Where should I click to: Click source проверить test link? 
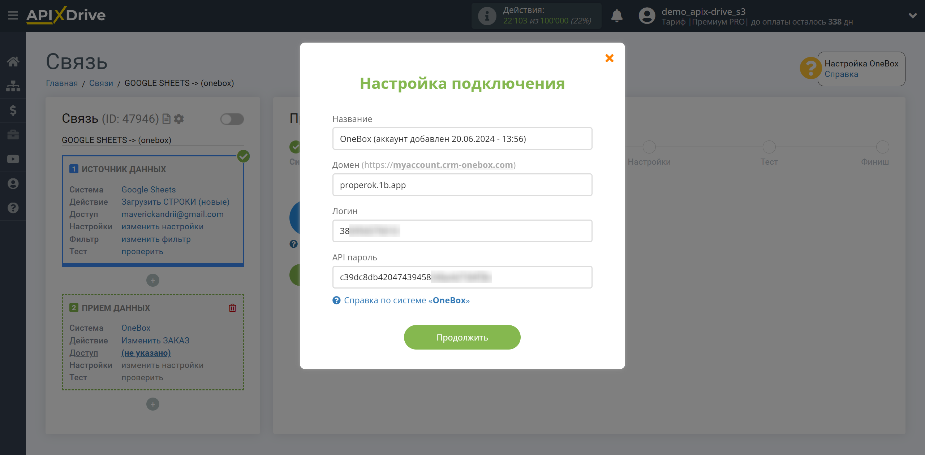point(142,251)
